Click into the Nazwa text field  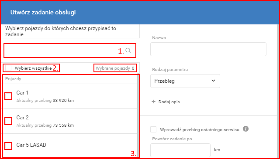(208, 49)
